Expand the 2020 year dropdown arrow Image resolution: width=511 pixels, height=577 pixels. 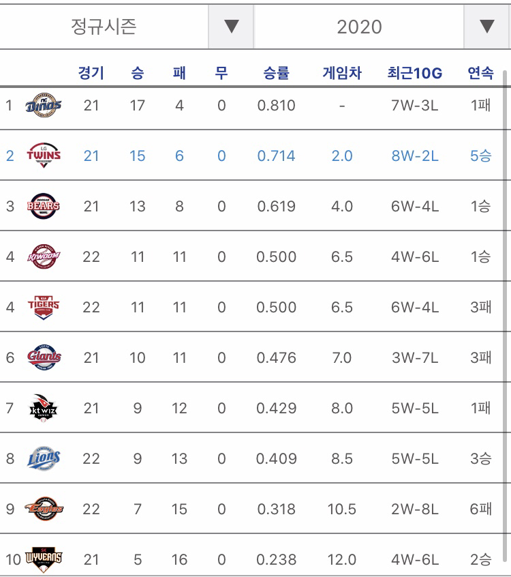tap(486, 27)
